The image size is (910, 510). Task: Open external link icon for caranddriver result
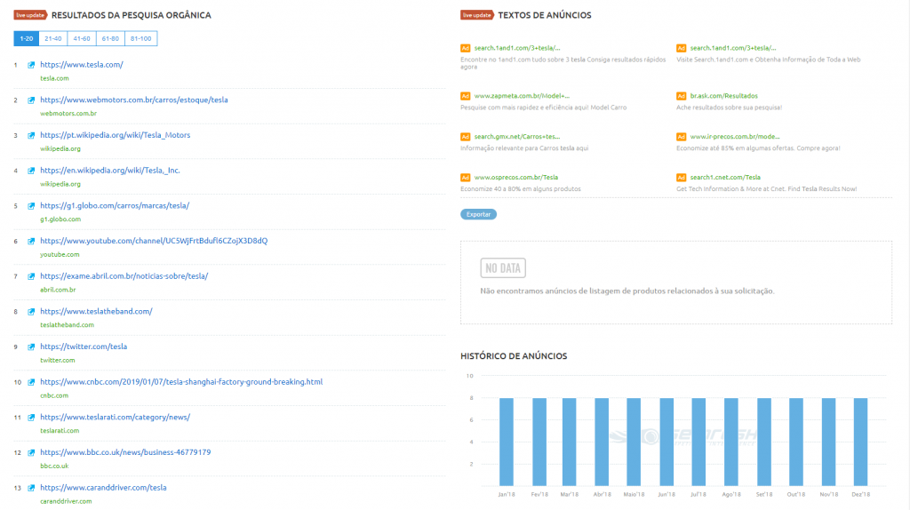click(31, 488)
